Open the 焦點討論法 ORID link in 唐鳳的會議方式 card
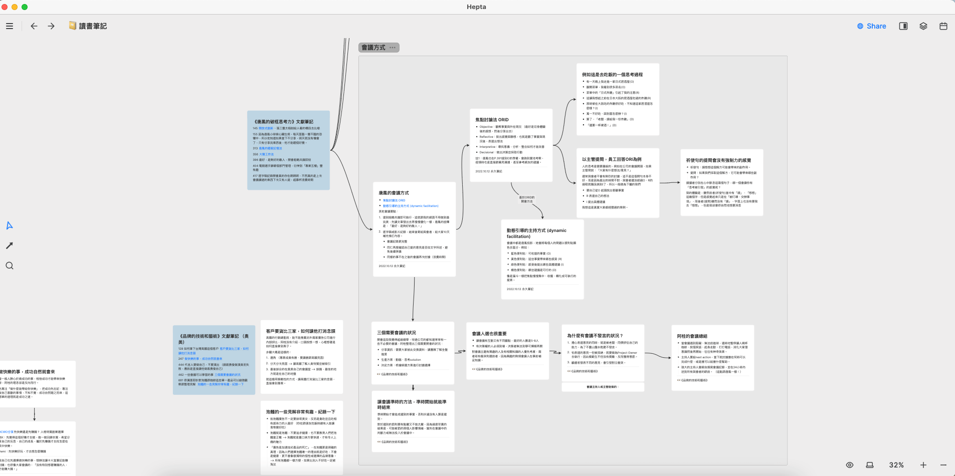 click(394, 200)
